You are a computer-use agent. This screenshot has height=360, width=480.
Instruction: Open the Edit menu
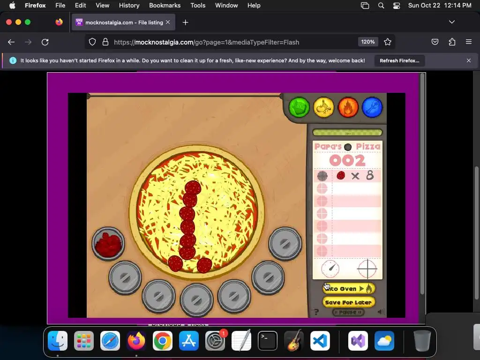tap(81, 6)
